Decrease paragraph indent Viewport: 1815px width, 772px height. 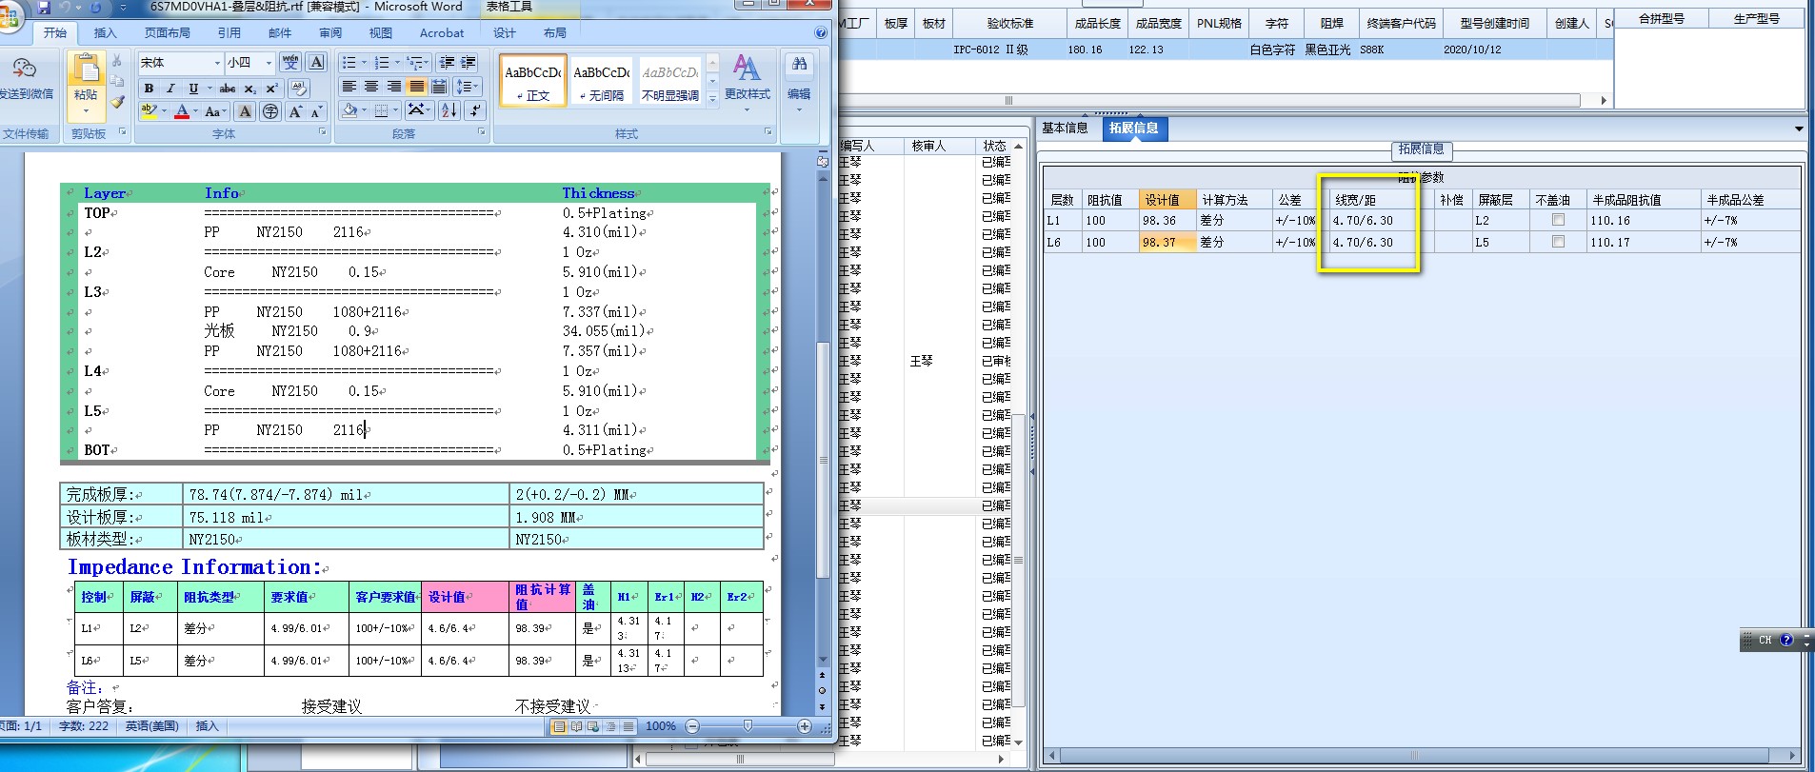[x=447, y=62]
